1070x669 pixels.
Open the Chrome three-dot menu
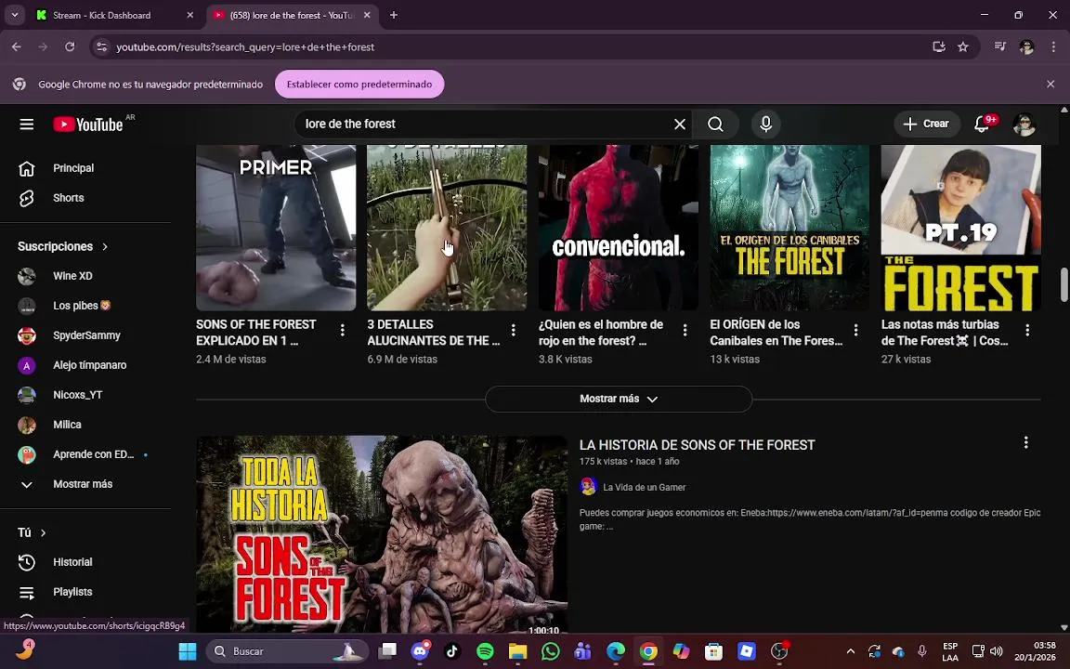point(1053,47)
